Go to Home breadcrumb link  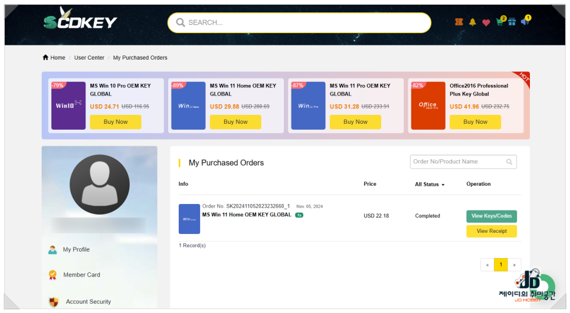tap(58, 57)
